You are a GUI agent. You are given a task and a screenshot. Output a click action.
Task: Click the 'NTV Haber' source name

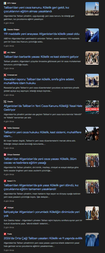tap(12, 3)
